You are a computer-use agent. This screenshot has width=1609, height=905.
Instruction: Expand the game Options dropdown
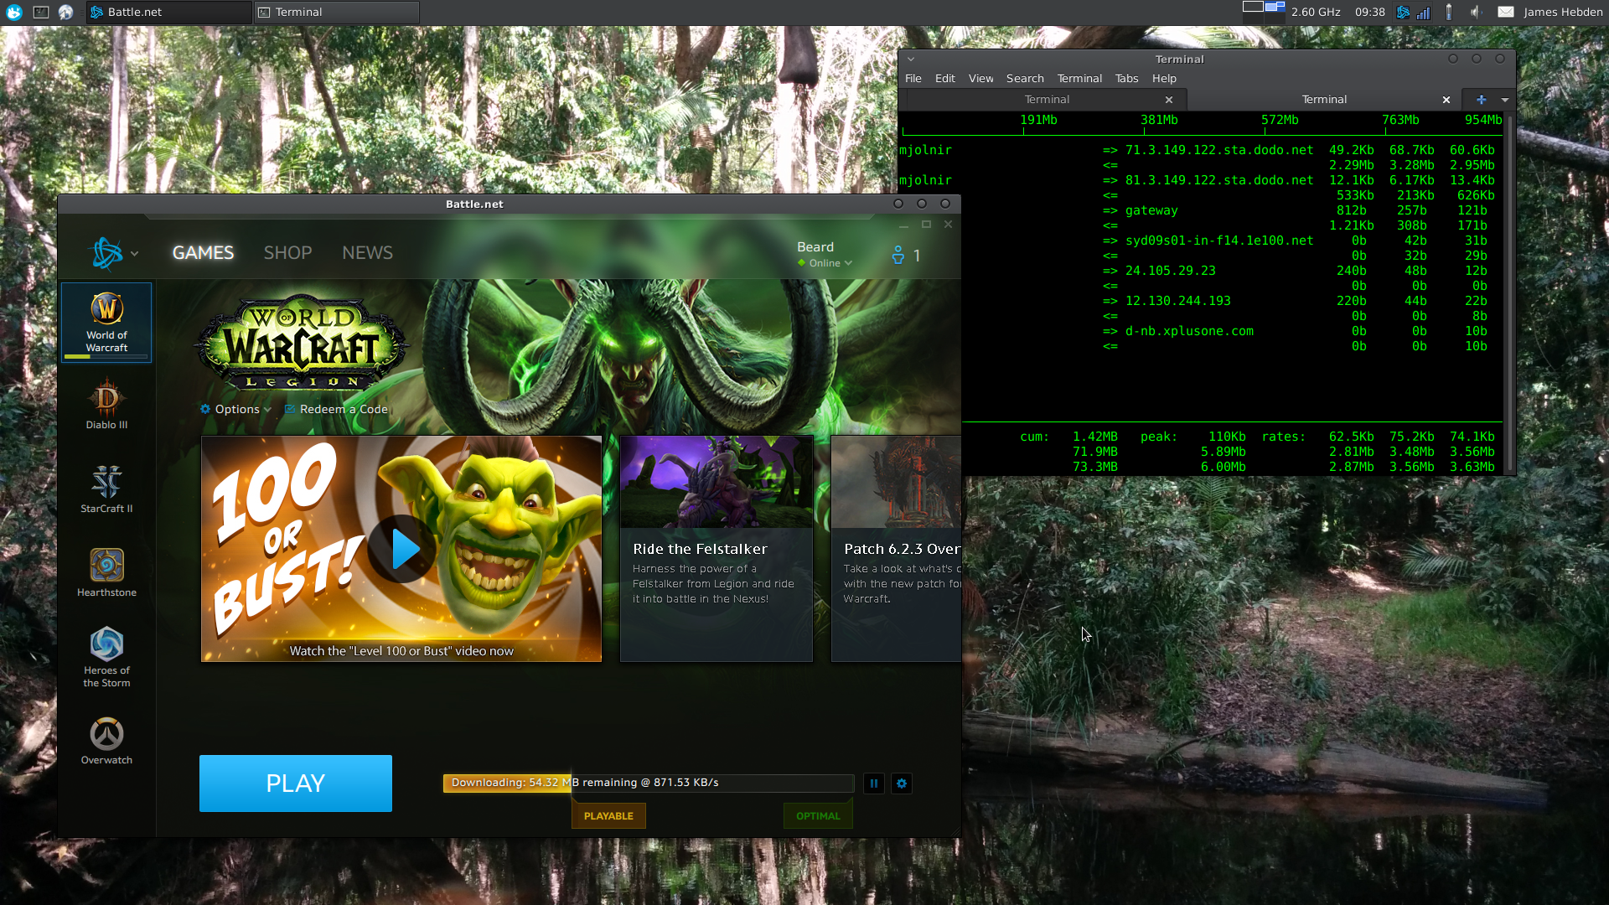[237, 409]
